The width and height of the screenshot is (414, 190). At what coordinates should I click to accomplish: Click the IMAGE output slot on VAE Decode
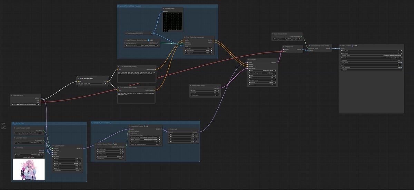[303, 50]
